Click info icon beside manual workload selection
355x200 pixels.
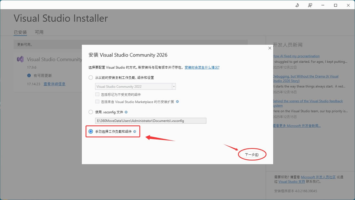click(x=135, y=132)
